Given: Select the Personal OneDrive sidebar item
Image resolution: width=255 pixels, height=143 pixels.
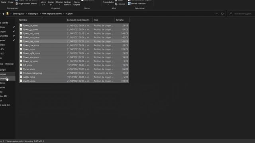Looking at the screenshot, I should pos(7,64).
